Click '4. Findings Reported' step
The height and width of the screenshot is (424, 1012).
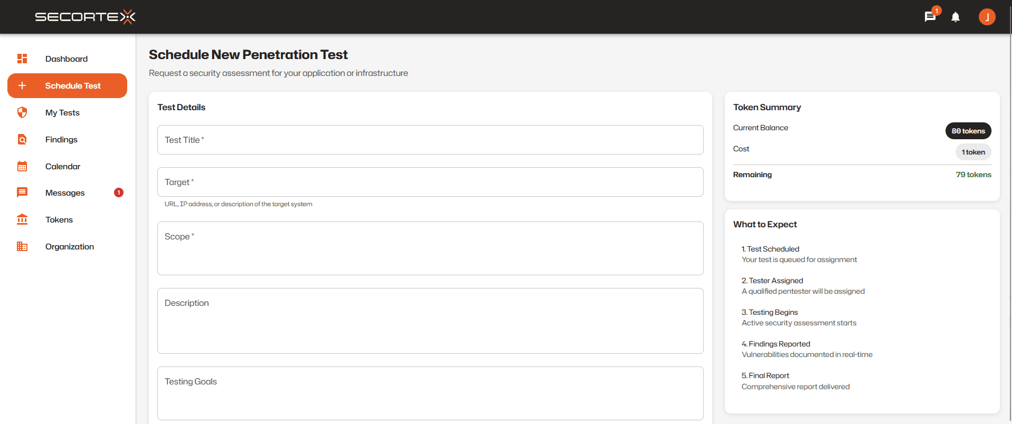pyautogui.click(x=775, y=344)
